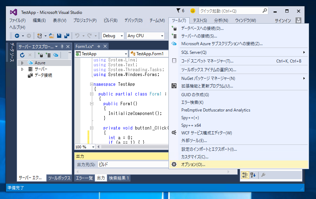Image resolution: width=316 pixels, height=199 pixels.
Task: Click the output pane scrollbar right arrow
Action: pos(228,172)
